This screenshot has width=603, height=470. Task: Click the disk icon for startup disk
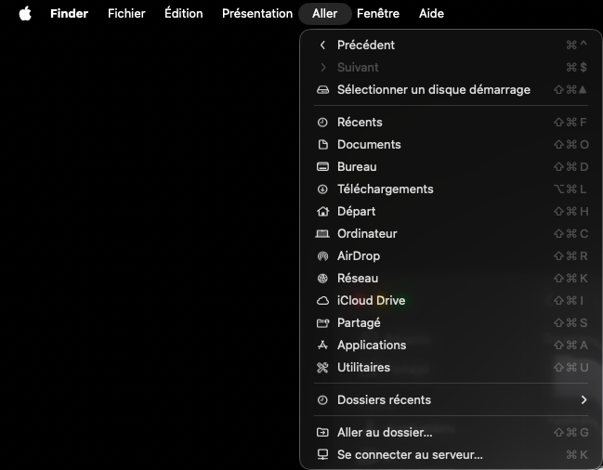point(322,89)
